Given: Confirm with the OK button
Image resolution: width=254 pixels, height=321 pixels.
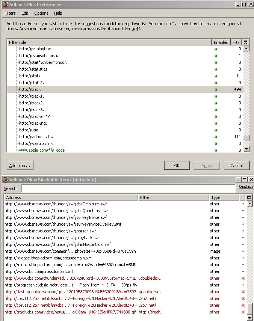Looking at the screenshot, I should [x=177, y=166].
